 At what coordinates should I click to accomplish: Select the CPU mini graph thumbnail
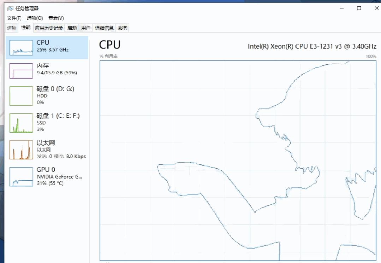(21, 48)
